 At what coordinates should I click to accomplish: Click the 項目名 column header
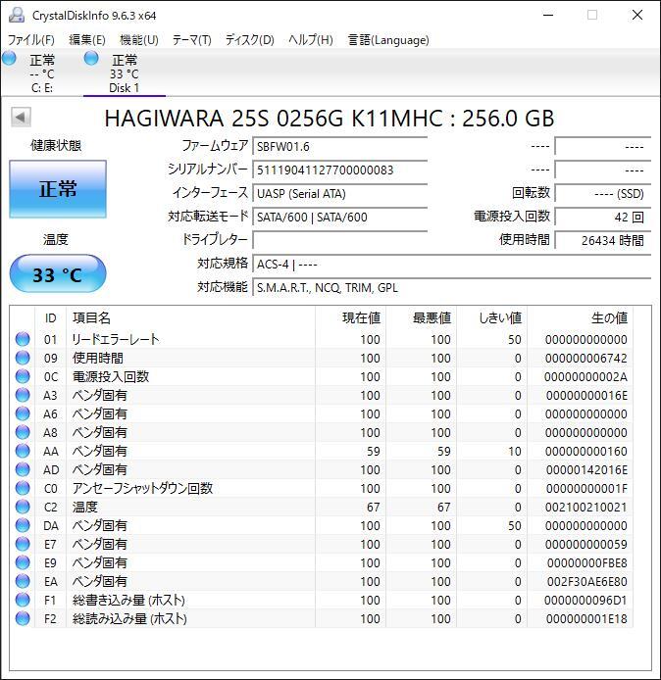point(191,317)
